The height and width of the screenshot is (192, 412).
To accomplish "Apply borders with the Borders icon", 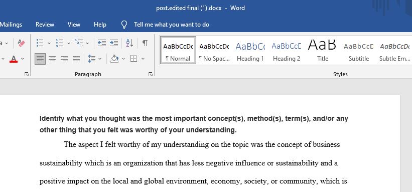I will (134, 59).
